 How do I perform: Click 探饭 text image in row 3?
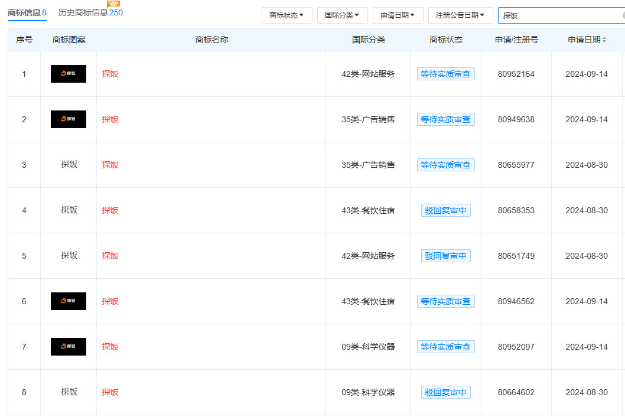(69, 164)
